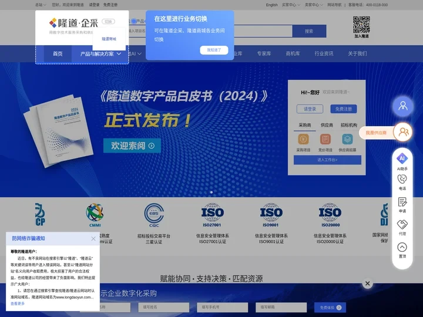The height and width of the screenshot is (317, 423).
Task: Click the 免费体验 button in bottom bar
Action: 330,308
